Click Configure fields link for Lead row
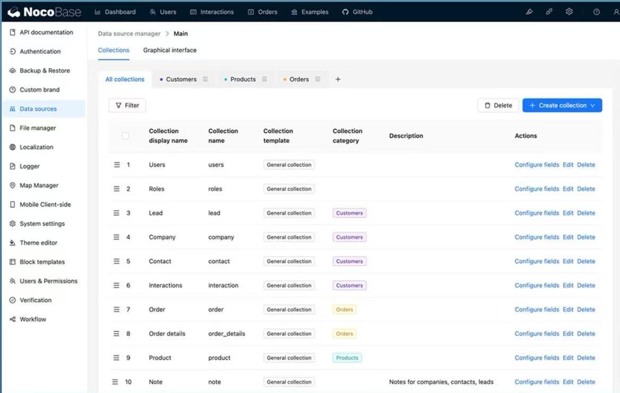Image resolution: width=620 pixels, height=393 pixels. (537, 213)
